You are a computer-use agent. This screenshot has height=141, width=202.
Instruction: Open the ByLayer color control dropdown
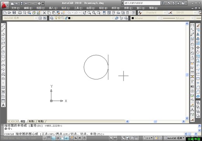[x=159, y=18]
